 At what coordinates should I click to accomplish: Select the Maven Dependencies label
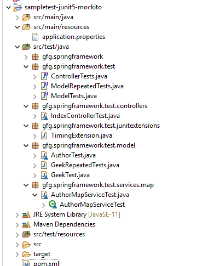(x=65, y=224)
